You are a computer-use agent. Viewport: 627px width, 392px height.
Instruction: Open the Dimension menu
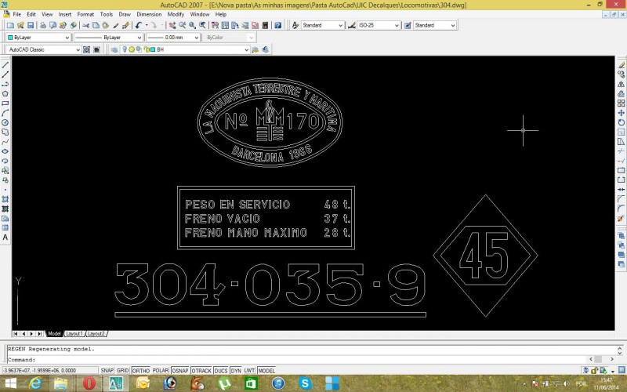(149, 14)
